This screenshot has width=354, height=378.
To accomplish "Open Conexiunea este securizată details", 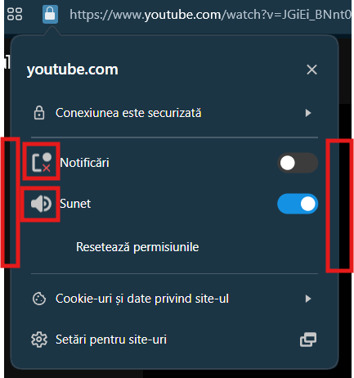I will 174,113.
